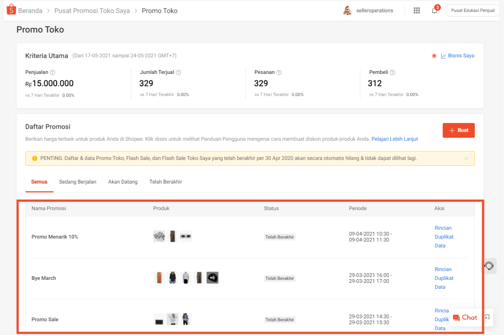Go to Pusat Promosi Toko Saya breadcrumb
504x335 pixels.
pos(92,11)
